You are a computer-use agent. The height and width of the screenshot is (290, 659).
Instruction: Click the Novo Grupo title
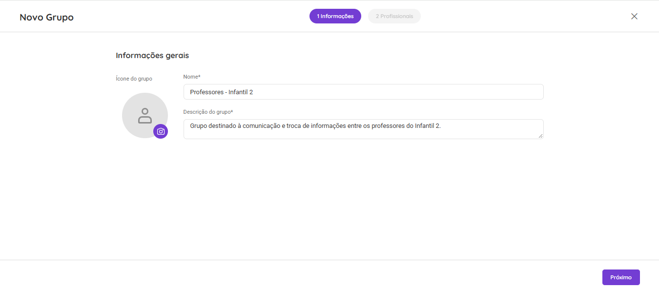click(x=46, y=17)
